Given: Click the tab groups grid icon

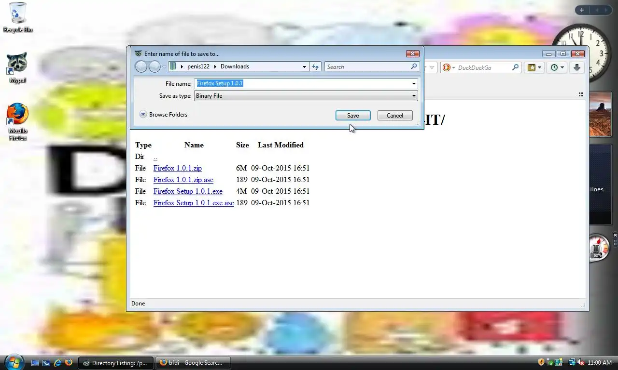Looking at the screenshot, I should click(581, 94).
